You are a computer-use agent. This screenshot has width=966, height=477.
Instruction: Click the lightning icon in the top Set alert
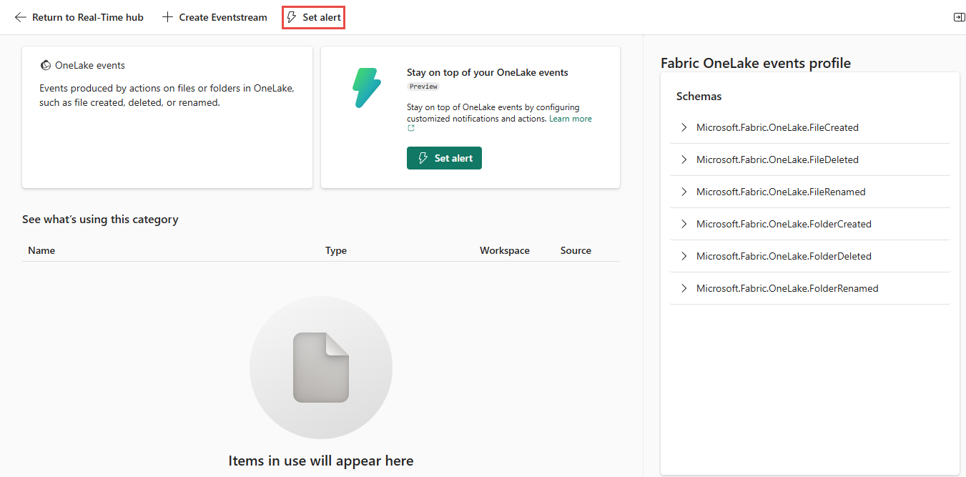291,17
